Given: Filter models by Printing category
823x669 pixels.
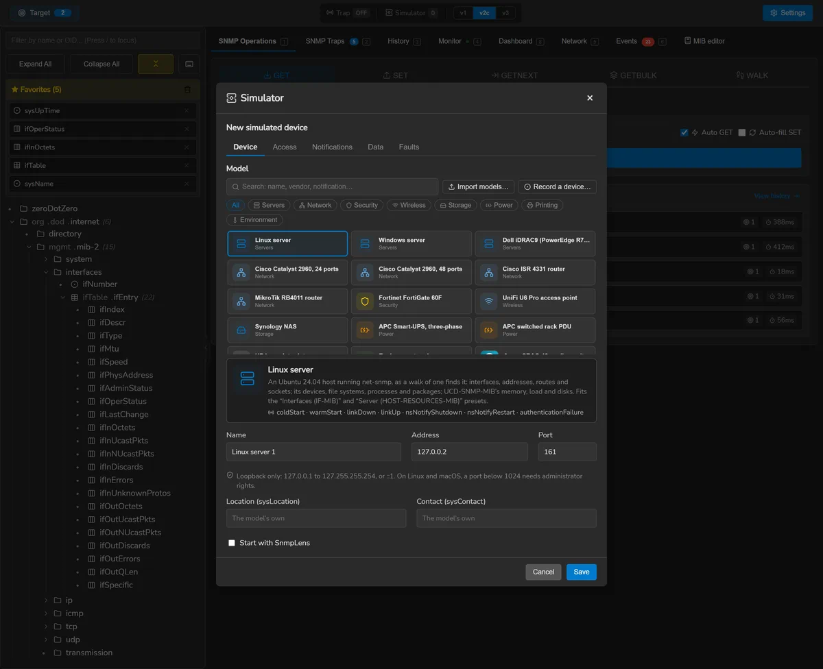Looking at the screenshot, I should [x=542, y=205].
